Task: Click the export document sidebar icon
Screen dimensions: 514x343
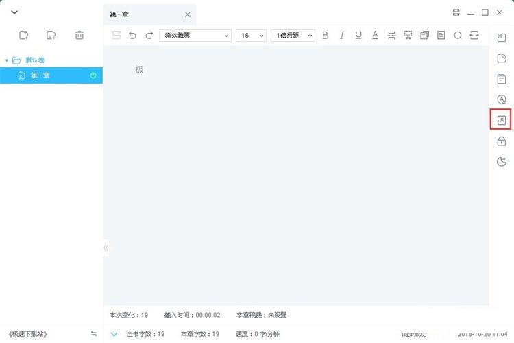Action: (x=502, y=58)
